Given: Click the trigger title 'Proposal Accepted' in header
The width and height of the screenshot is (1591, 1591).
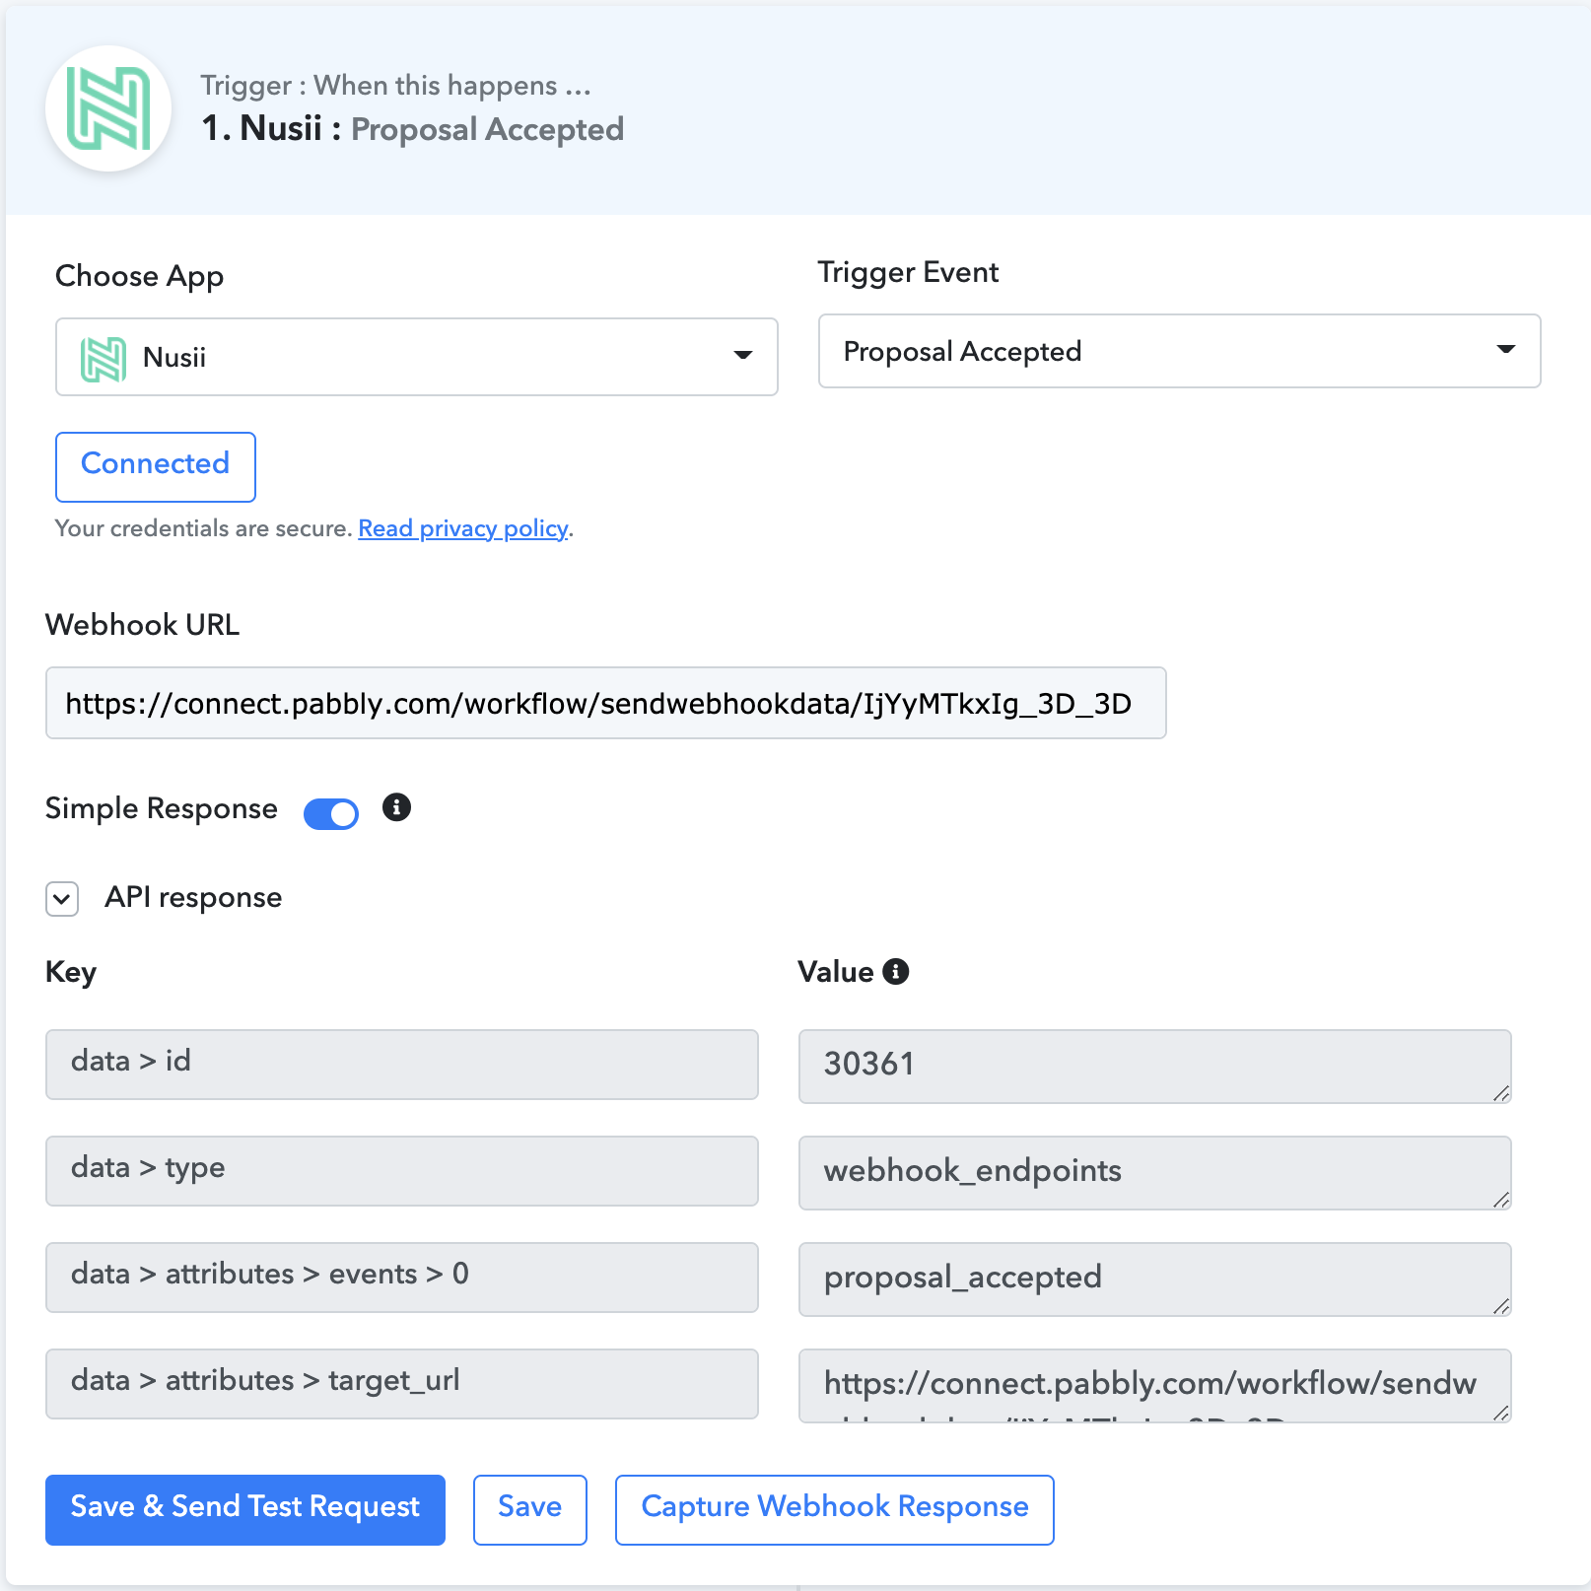Looking at the screenshot, I should (x=487, y=129).
